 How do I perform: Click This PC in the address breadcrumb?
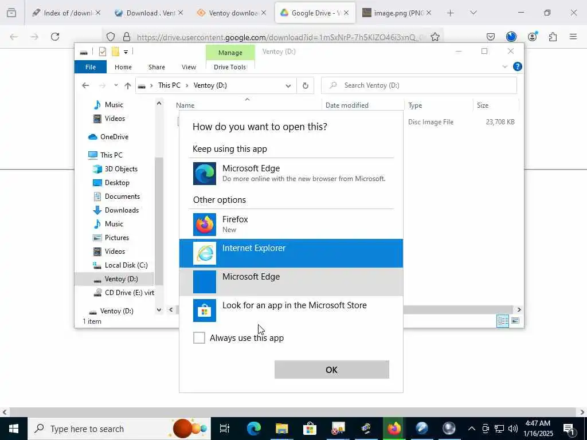(x=169, y=85)
